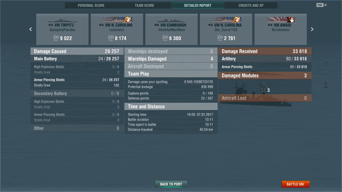Open Credits and XP tab
This screenshot has width=342, height=192.
[251, 5]
